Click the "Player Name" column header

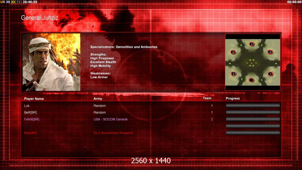click(34, 99)
